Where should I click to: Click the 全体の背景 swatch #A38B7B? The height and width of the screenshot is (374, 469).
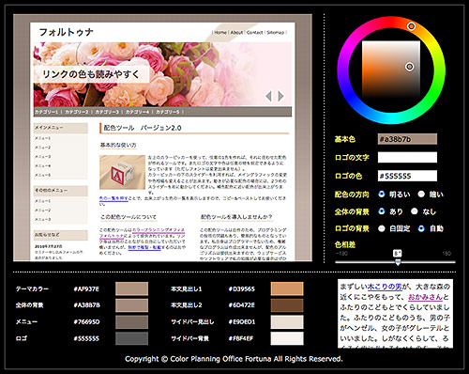(x=131, y=305)
